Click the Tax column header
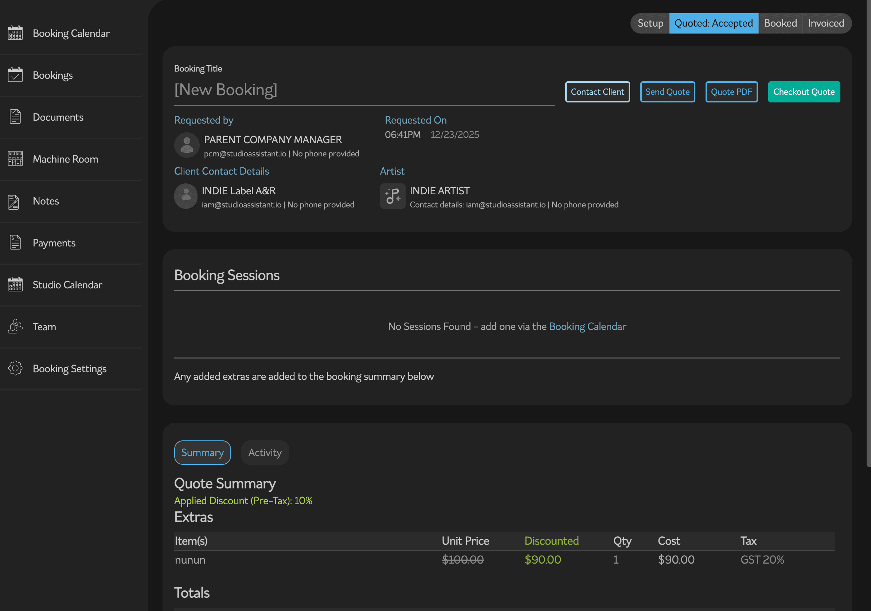The height and width of the screenshot is (611, 871). tap(749, 541)
